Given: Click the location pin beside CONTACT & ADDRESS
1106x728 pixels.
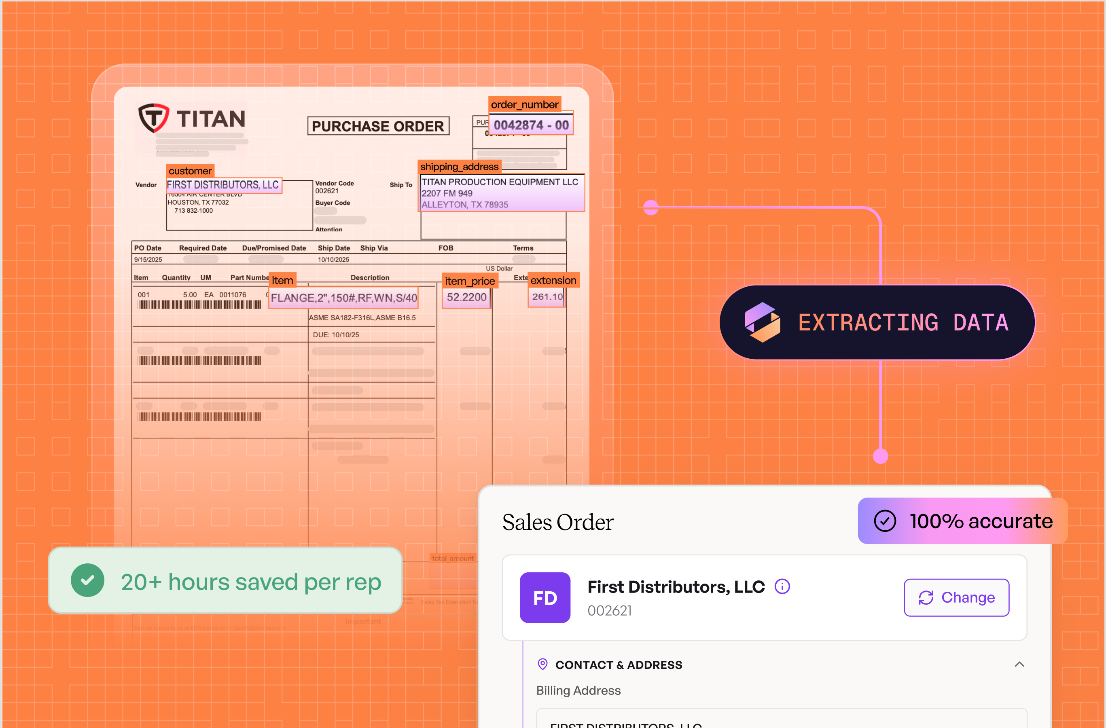Looking at the screenshot, I should (542, 665).
